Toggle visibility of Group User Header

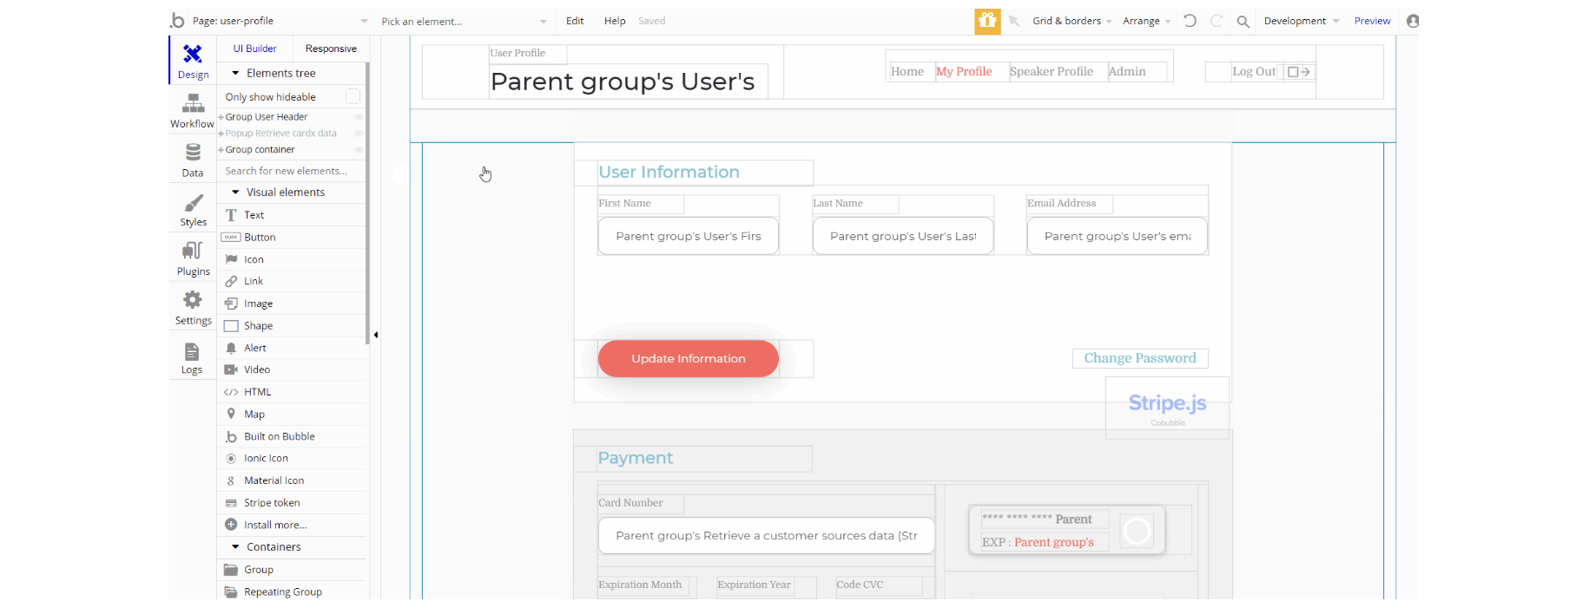tap(359, 117)
